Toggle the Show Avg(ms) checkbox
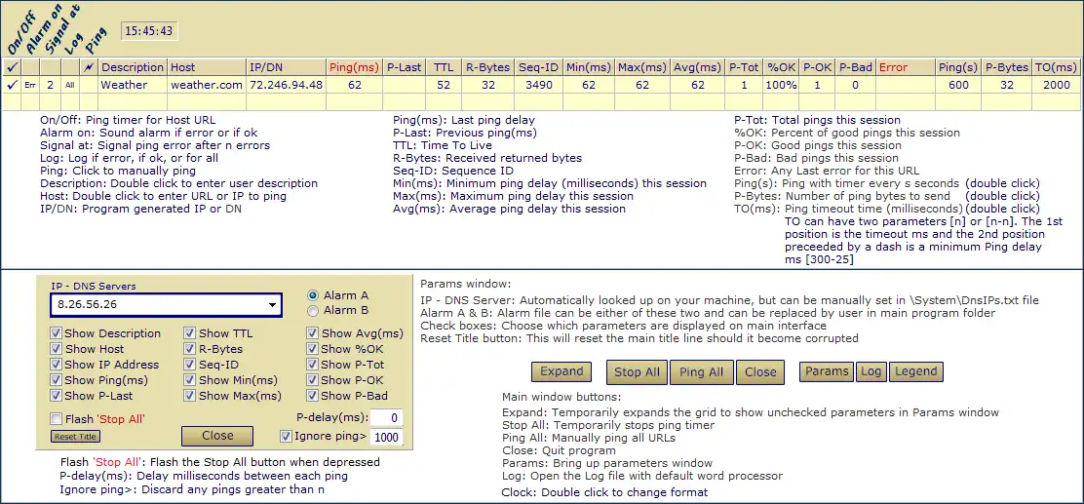Screen dimensions: 1084x504 point(313,333)
